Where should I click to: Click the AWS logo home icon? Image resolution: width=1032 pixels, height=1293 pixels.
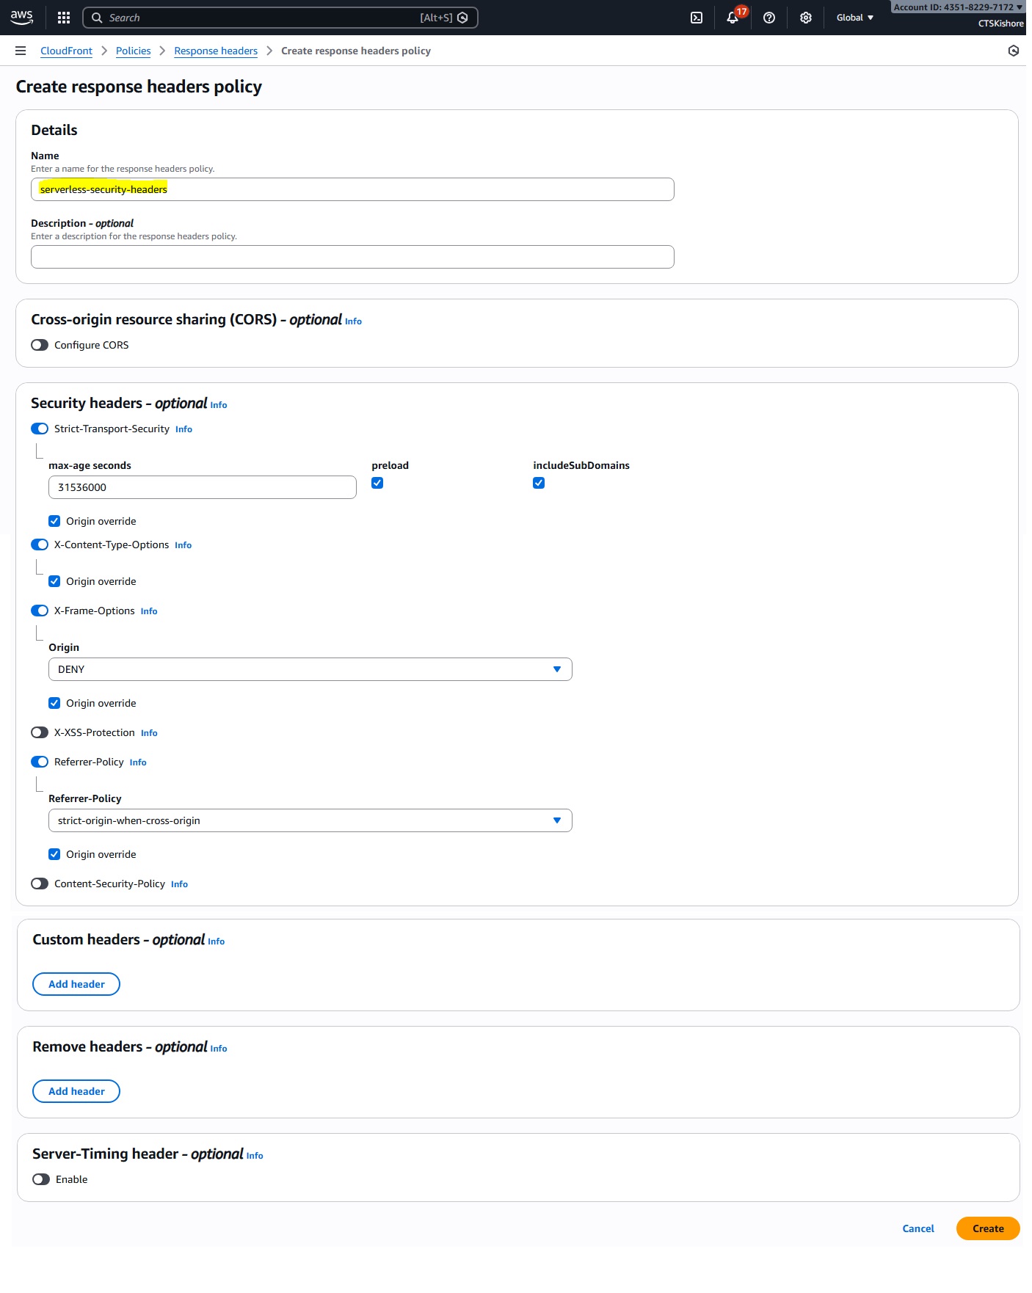(x=22, y=17)
